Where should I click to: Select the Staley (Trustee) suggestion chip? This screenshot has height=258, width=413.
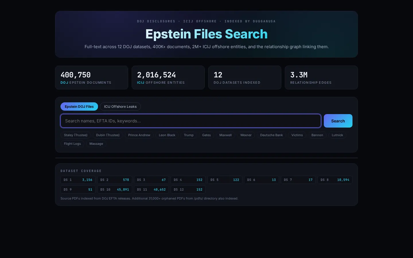pyautogui.click(x=76, y=135)
